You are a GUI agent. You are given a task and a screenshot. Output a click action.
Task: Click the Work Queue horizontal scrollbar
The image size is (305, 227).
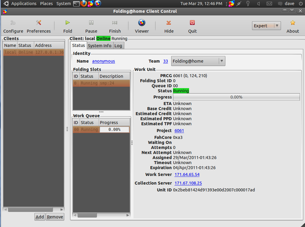(x=101, y=215)
